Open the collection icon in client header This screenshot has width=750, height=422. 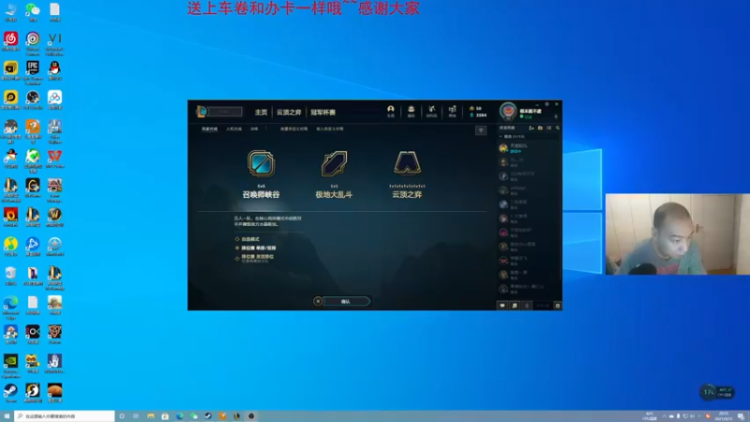click(411, 111)
